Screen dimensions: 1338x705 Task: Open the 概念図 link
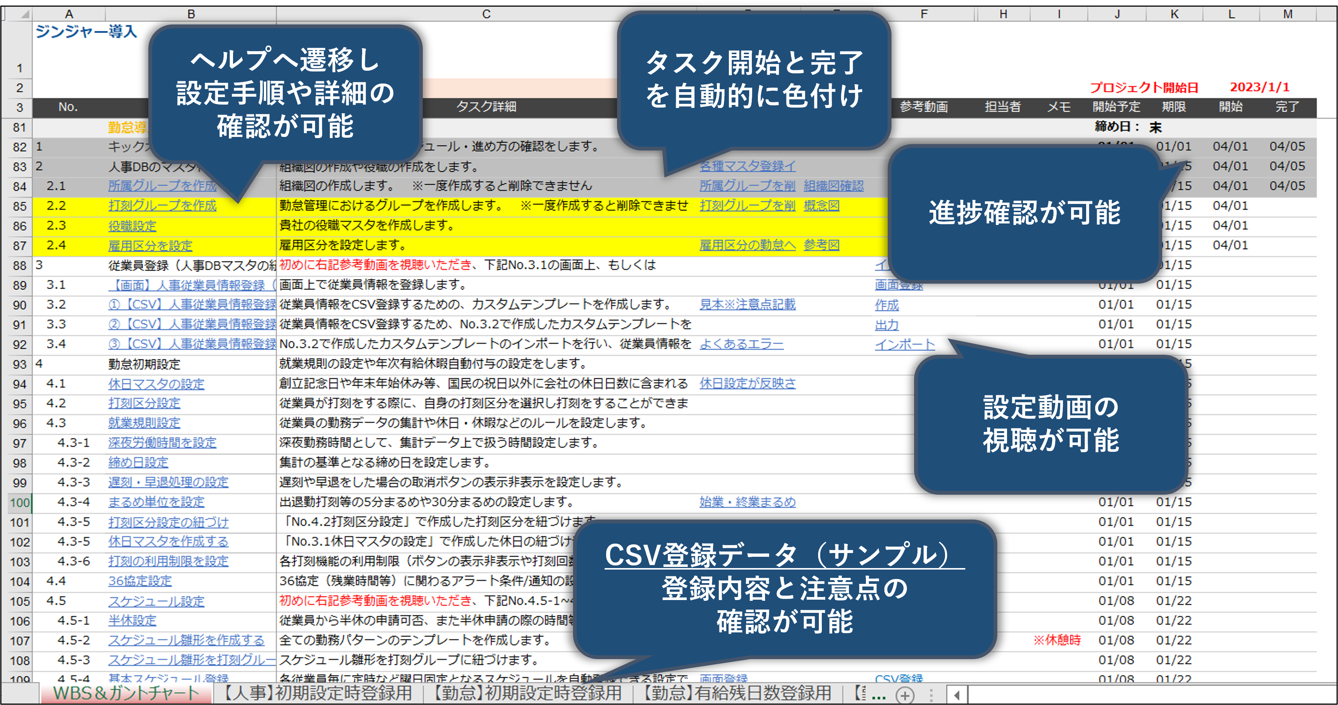(x=822, y=205)
